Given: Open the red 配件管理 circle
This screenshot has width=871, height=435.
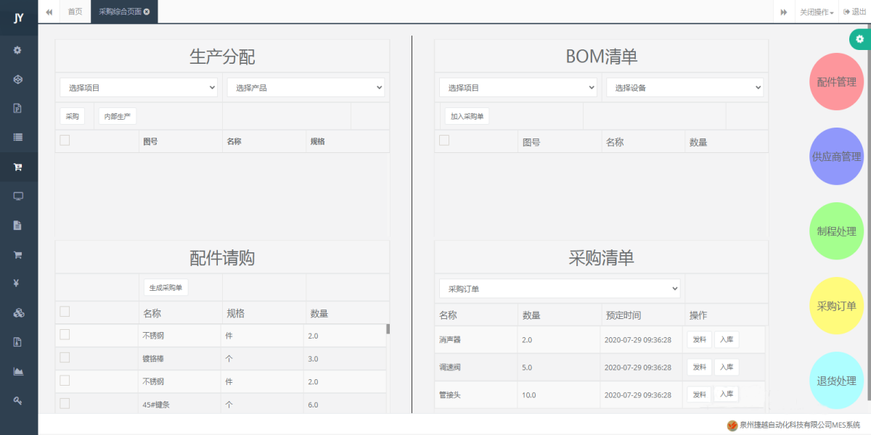Looking at the screenshot, I should point(837,82).
